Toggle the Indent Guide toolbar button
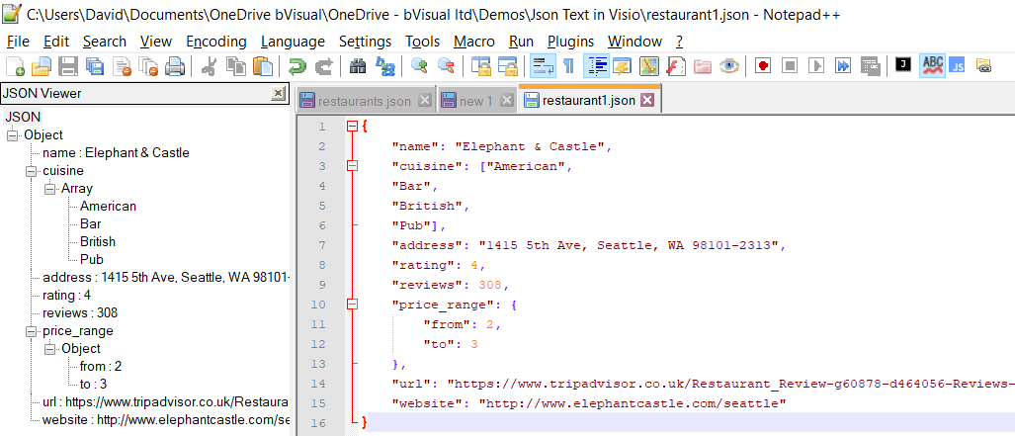This screenshot has height=436, width=1015. pos(596,66)
